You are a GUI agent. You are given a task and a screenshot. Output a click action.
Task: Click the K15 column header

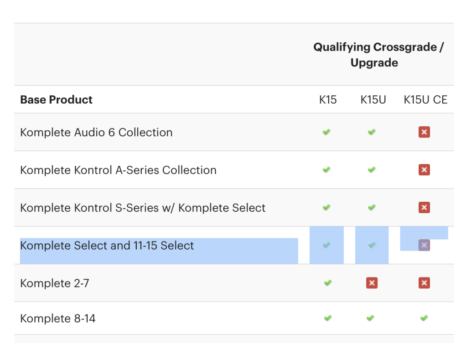tap(328, 100)
